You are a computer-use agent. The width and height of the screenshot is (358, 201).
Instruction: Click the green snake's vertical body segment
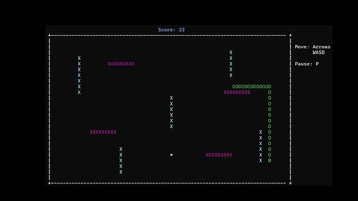(x=269, y=124)
